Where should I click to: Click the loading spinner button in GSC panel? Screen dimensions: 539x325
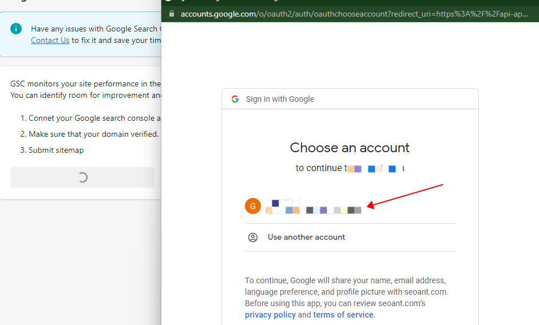click(x=82, y=177)
